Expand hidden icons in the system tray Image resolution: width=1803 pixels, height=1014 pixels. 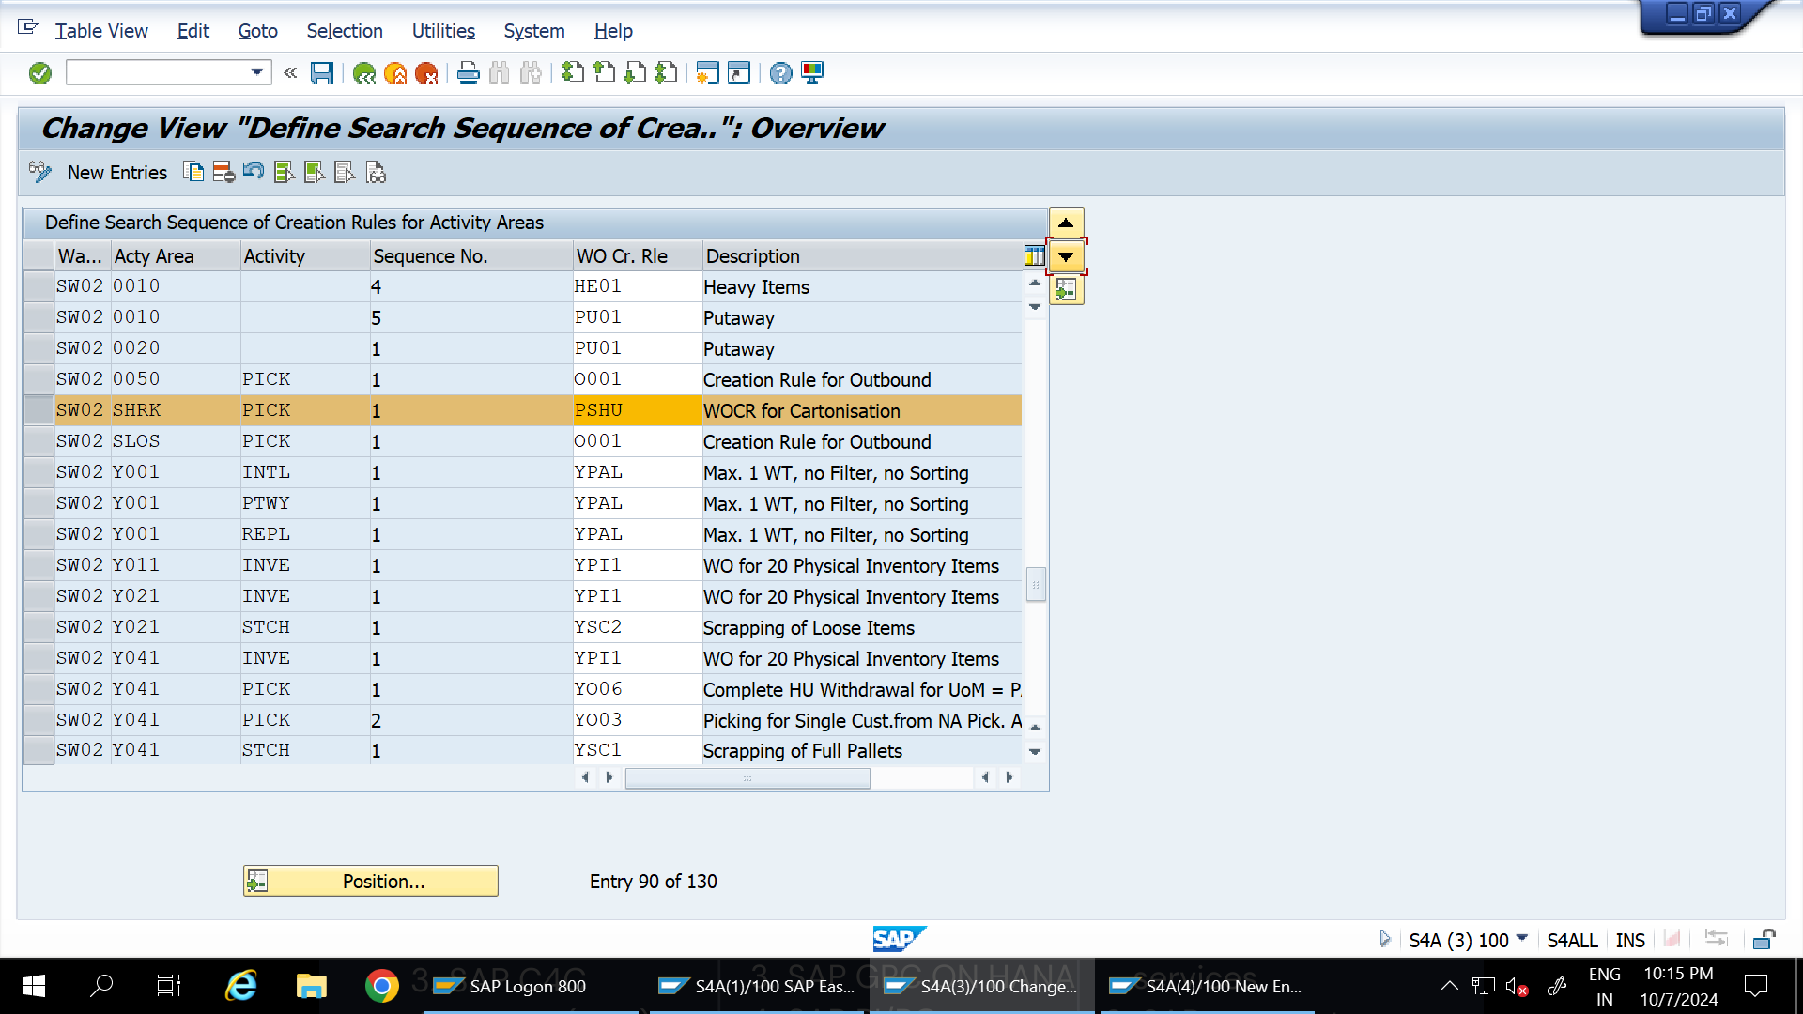[1450, 986]
